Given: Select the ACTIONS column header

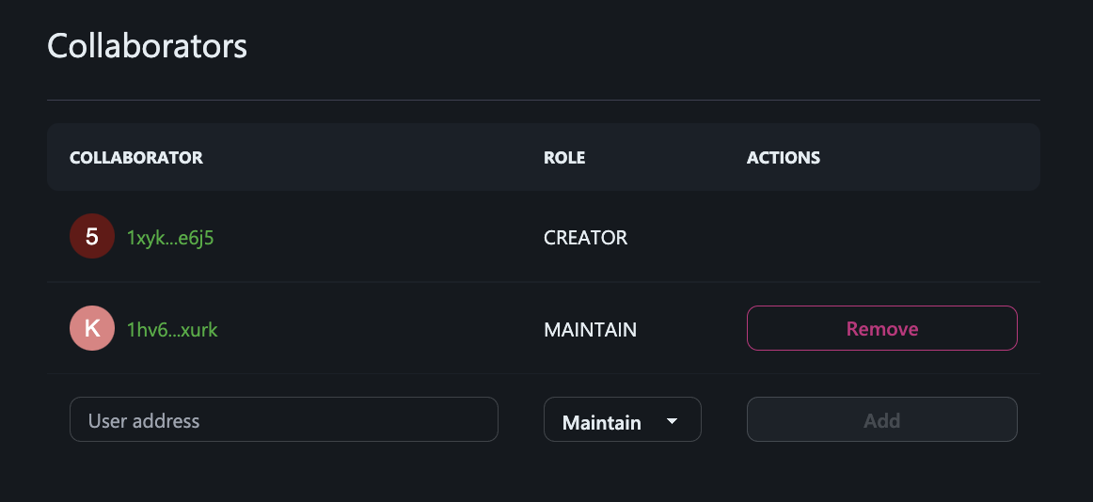Looking at the screenshot, I should point(783,157).
